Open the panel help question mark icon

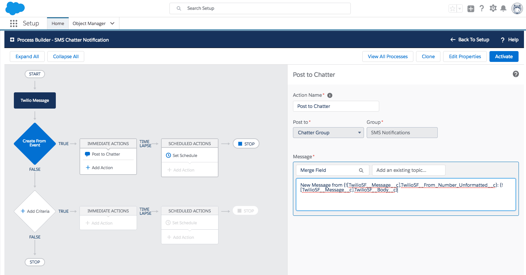(x=516, y=74)
